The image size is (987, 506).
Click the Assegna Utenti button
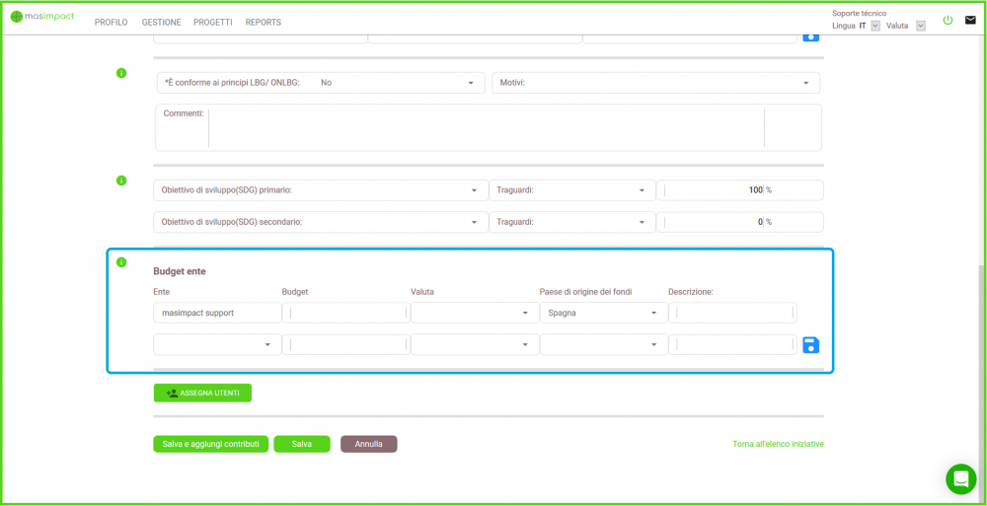tap(202, 393)
